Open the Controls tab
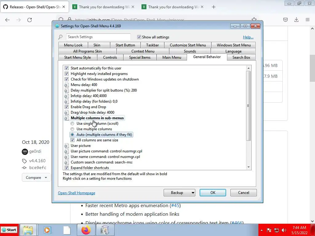This screenshot has width=315, height=236. (x=110, y=57)
